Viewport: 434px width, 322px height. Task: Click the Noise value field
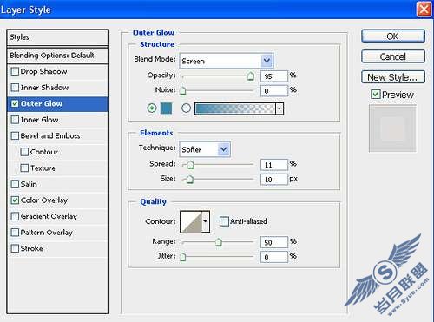[x=274, y=91]
